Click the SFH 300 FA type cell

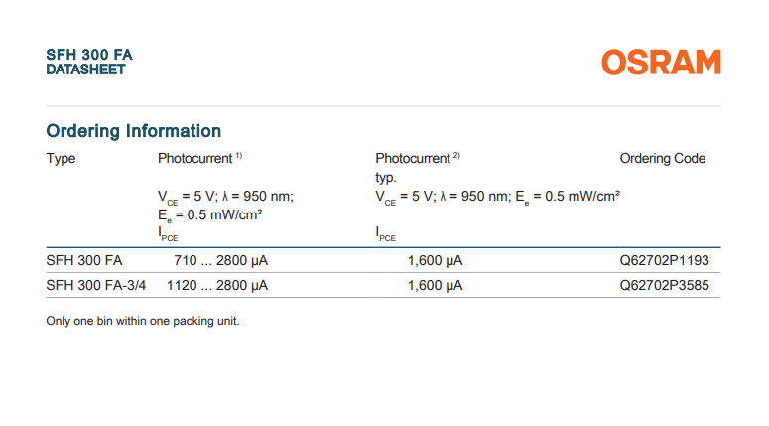tap(84, 260)
